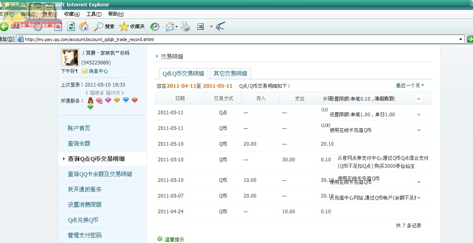Open 设置消费限额 in the sidebar
This screenshot has width=473, height=243.
tap(85, 205)
